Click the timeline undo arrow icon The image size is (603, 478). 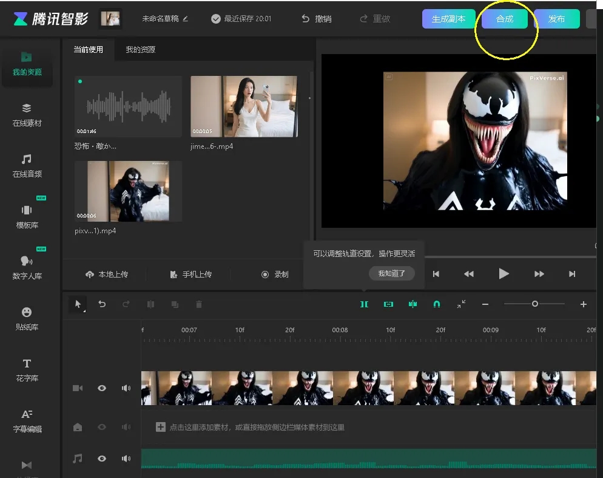(102, 304)
